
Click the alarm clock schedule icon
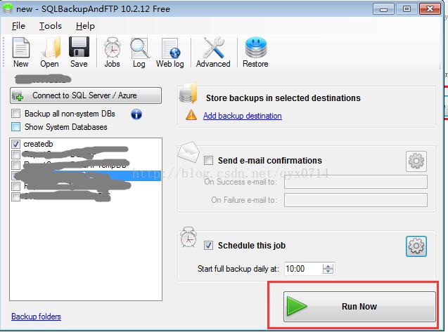tap(188, 237)
